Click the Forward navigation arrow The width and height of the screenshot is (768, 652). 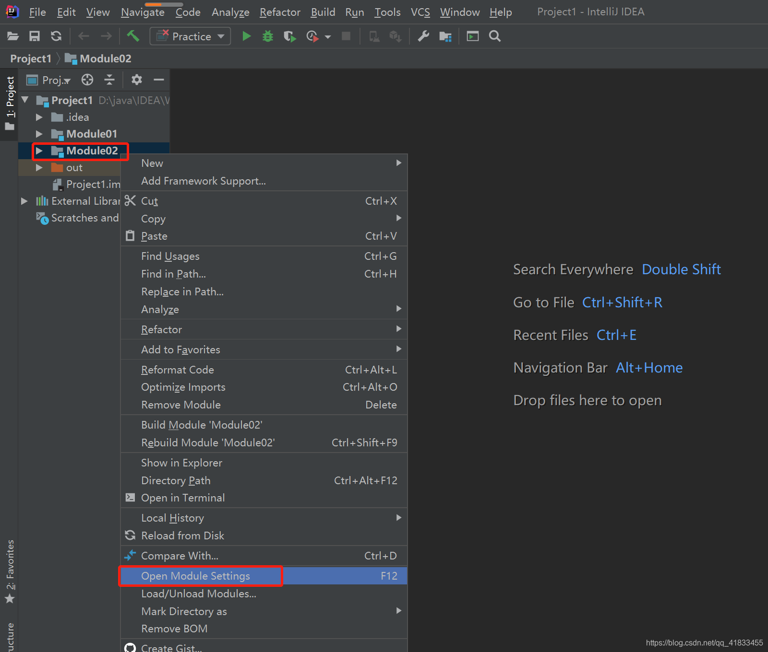pyautogui.click(x=106, y=36)
